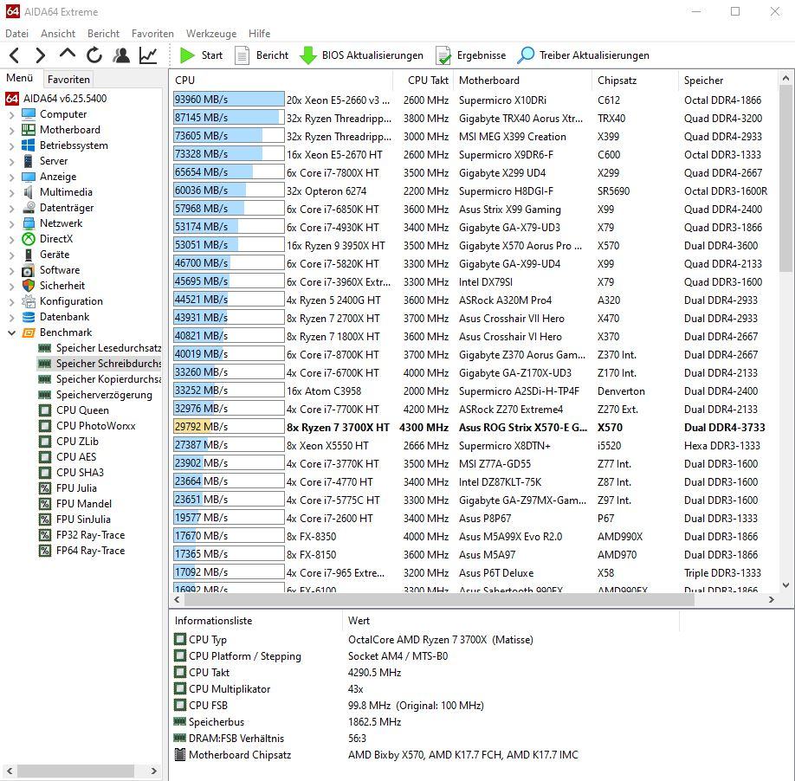Select the CPU Multiplikator info row
The image size is (795, 781).
coord(426,688)
